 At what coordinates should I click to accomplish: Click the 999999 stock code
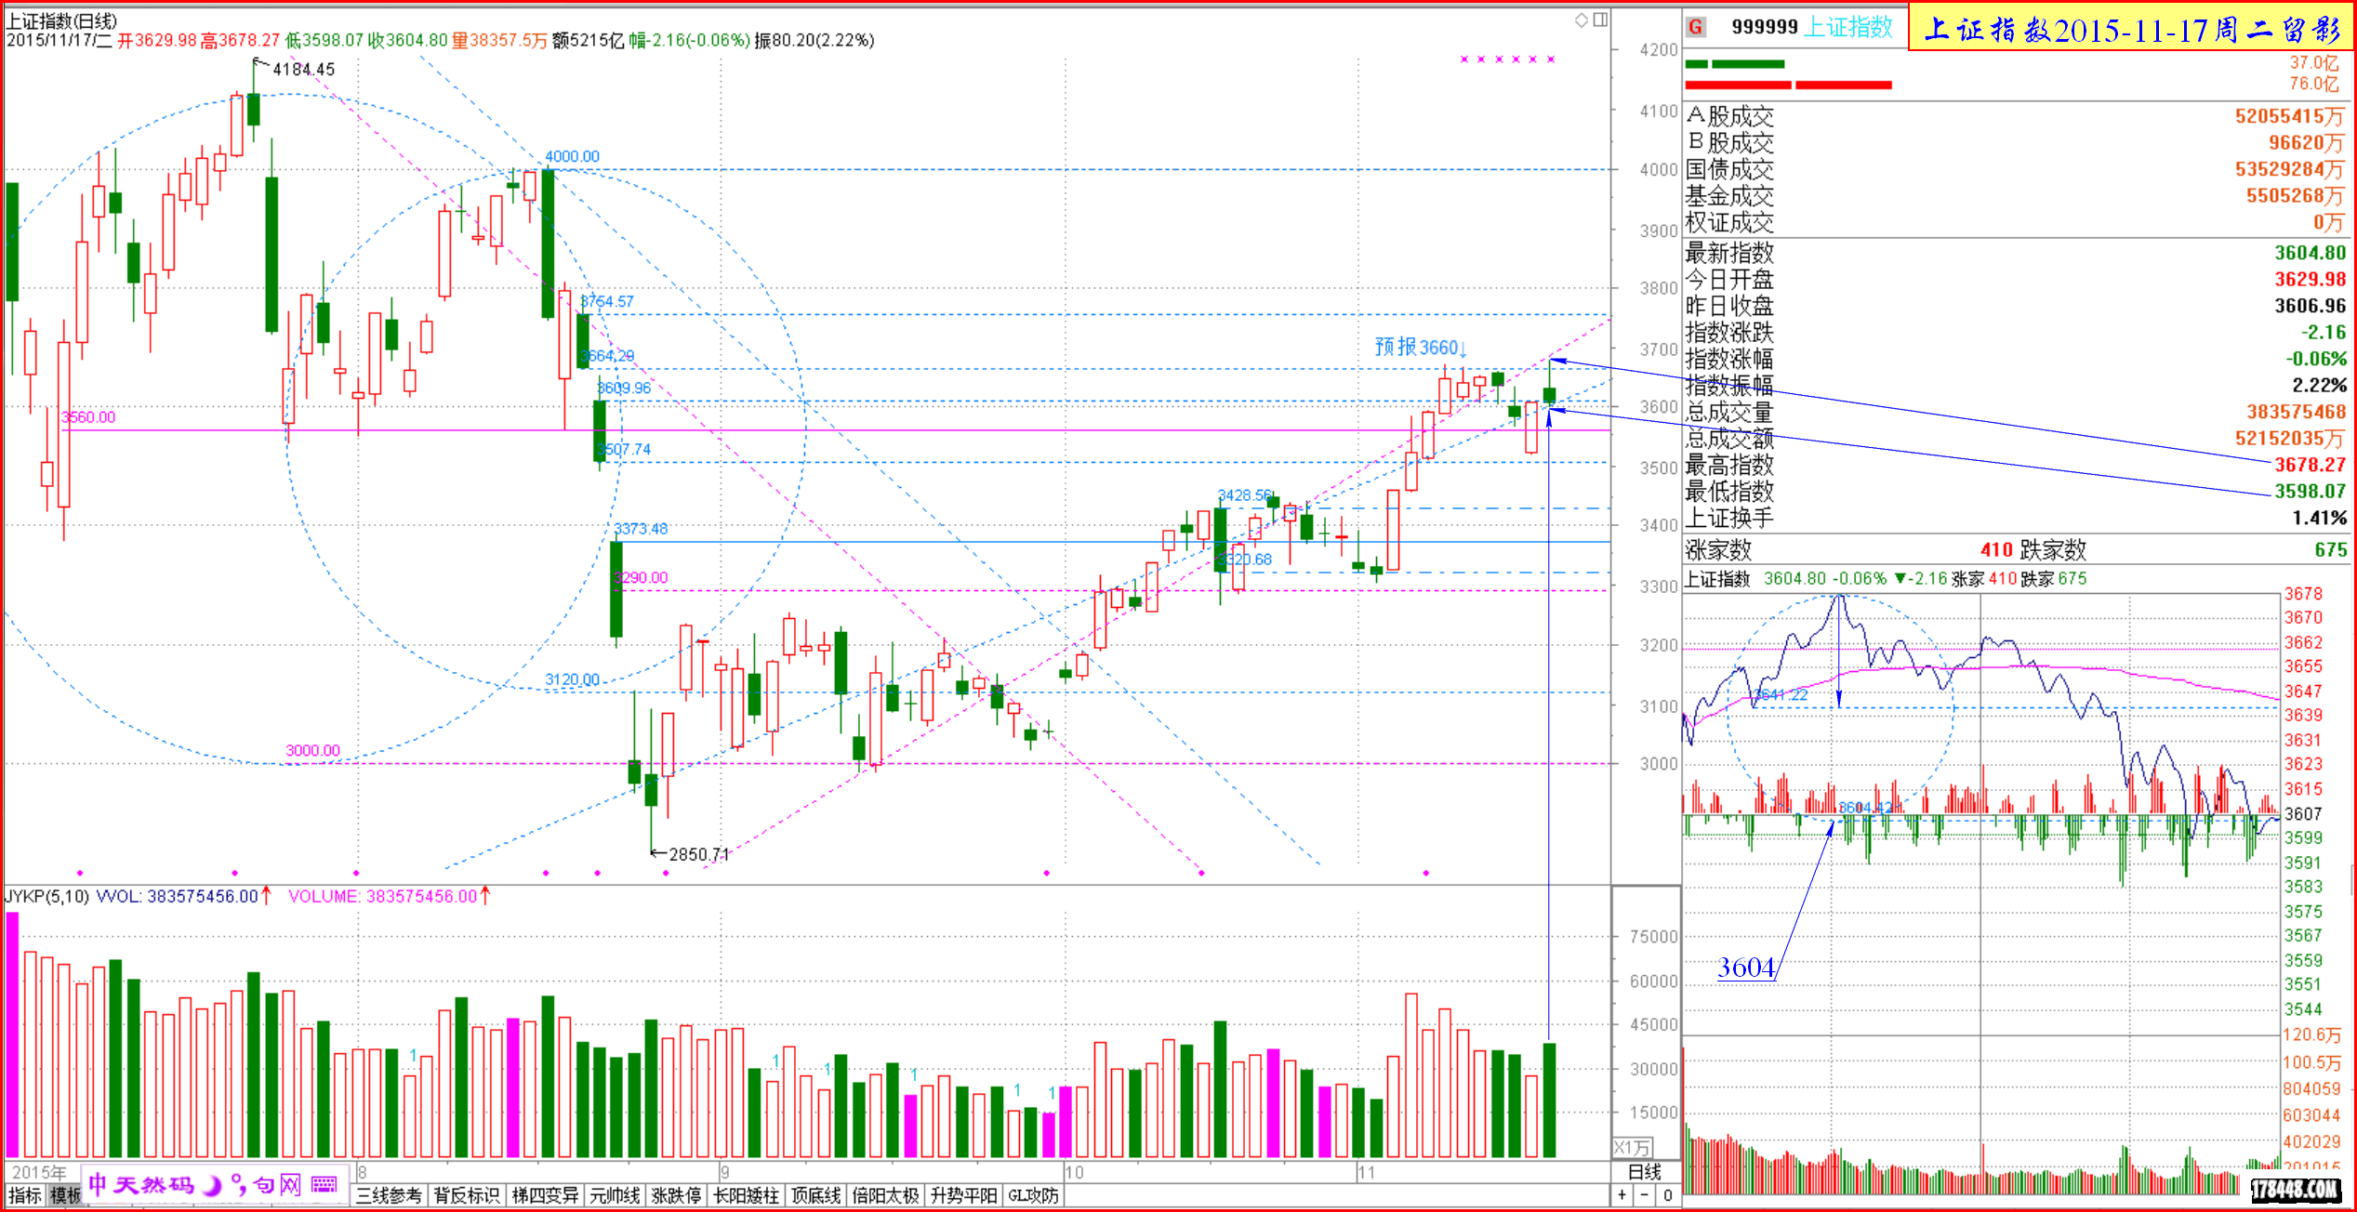coord(1765,27)
